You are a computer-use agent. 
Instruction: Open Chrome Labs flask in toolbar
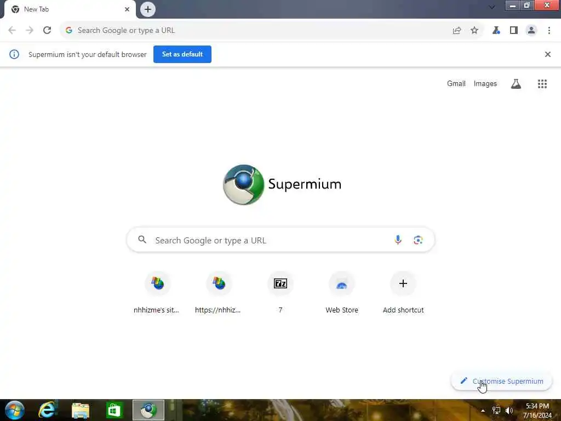[x=496, y=31]
